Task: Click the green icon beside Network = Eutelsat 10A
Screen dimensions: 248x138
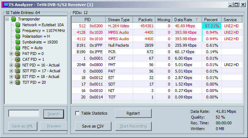Action: (x=18, y=25)
